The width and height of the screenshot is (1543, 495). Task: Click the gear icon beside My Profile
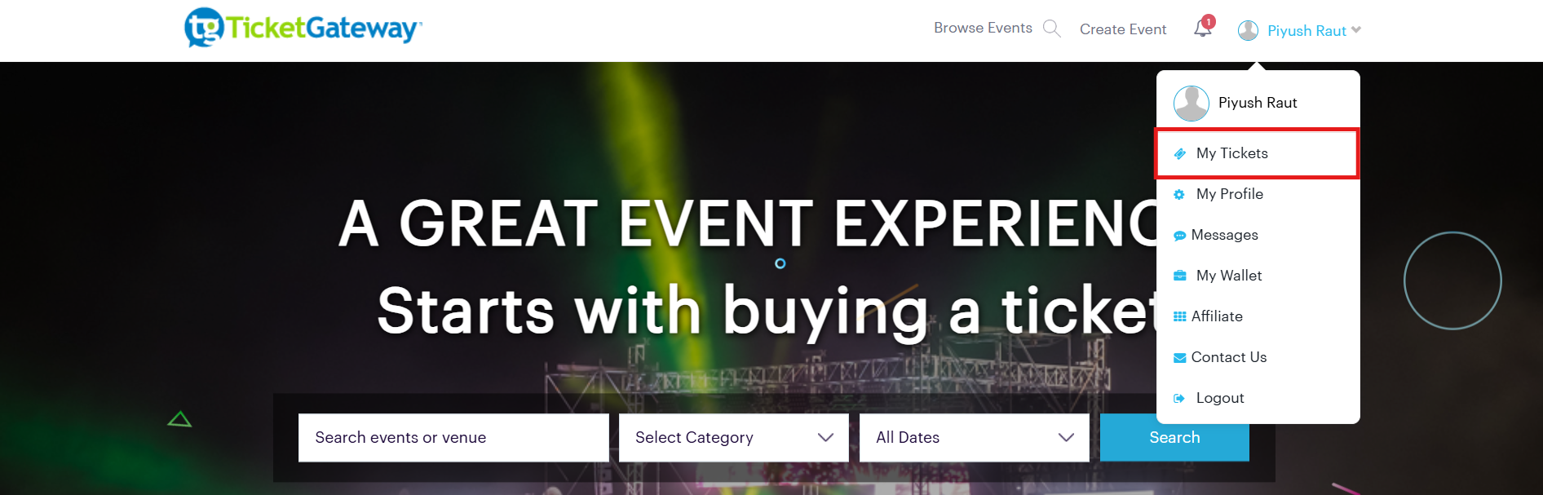point(1179,194)
